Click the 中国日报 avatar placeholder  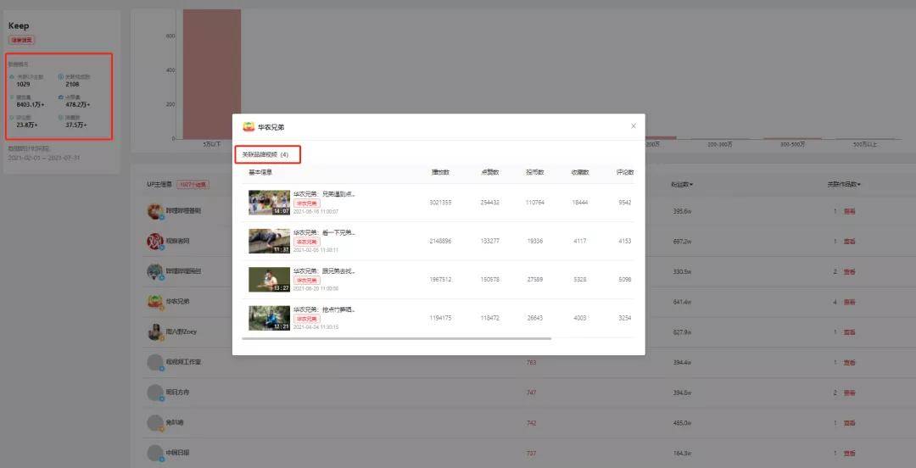coord(155,453)
